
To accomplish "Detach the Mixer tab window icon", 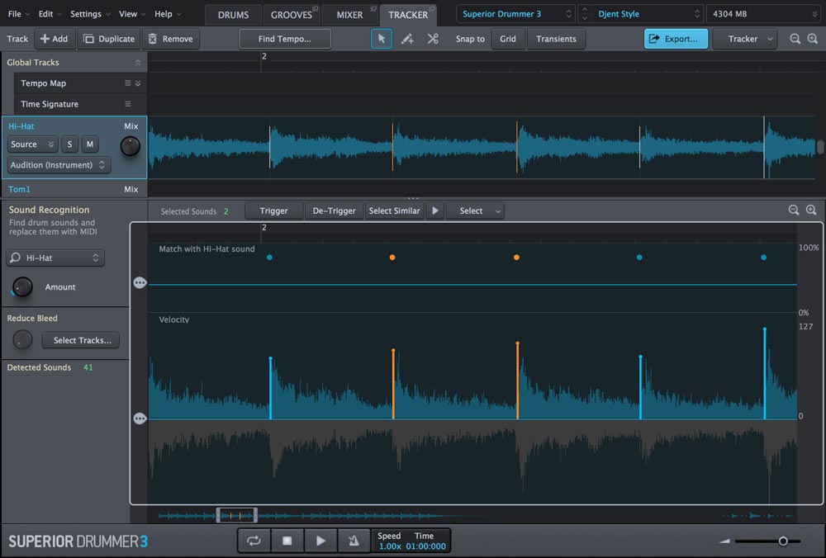I will (373, 8).
